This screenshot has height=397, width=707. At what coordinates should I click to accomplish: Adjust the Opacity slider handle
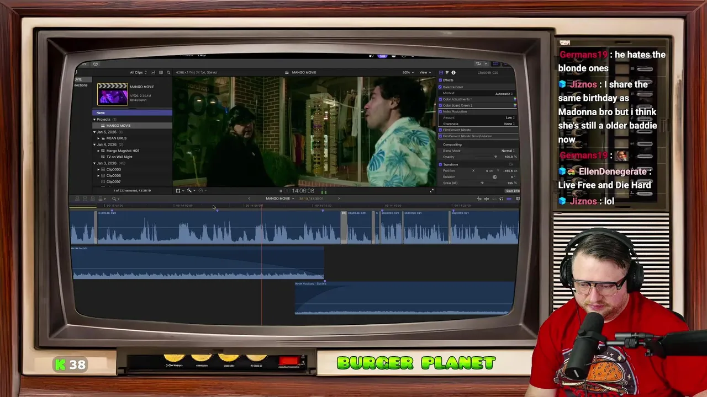[495, 157]
